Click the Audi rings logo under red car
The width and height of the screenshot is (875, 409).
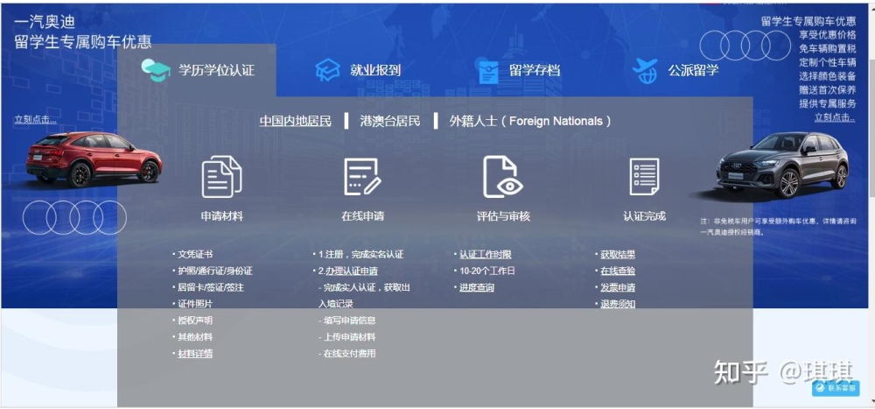point(74,217)
